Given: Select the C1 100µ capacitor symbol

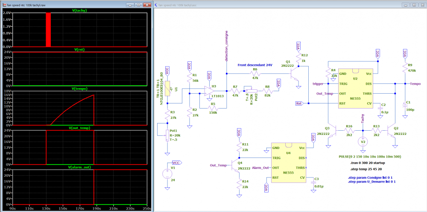Looking at the screenshot, I should [405, 105].
